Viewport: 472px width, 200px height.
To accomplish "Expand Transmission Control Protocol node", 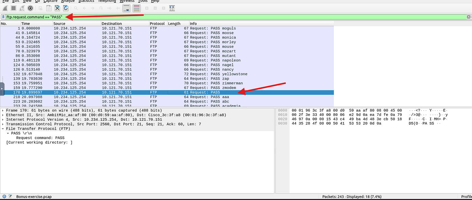I will coord(3,124).
